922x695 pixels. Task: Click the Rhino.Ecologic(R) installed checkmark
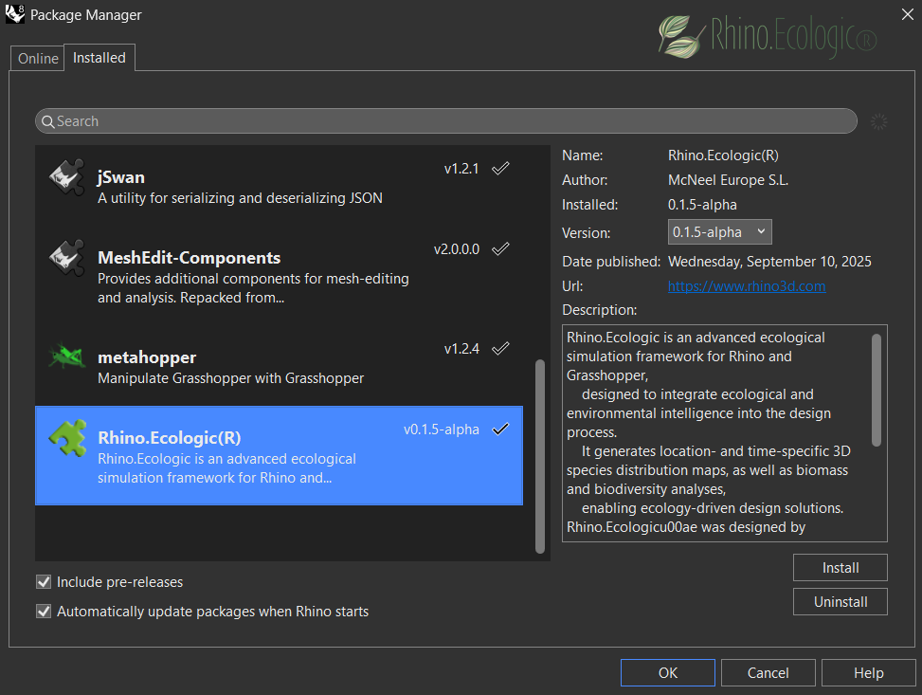click(x=500, y=430)
